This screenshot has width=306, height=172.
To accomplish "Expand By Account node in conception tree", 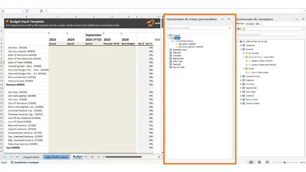I will (x=244, y=53).
